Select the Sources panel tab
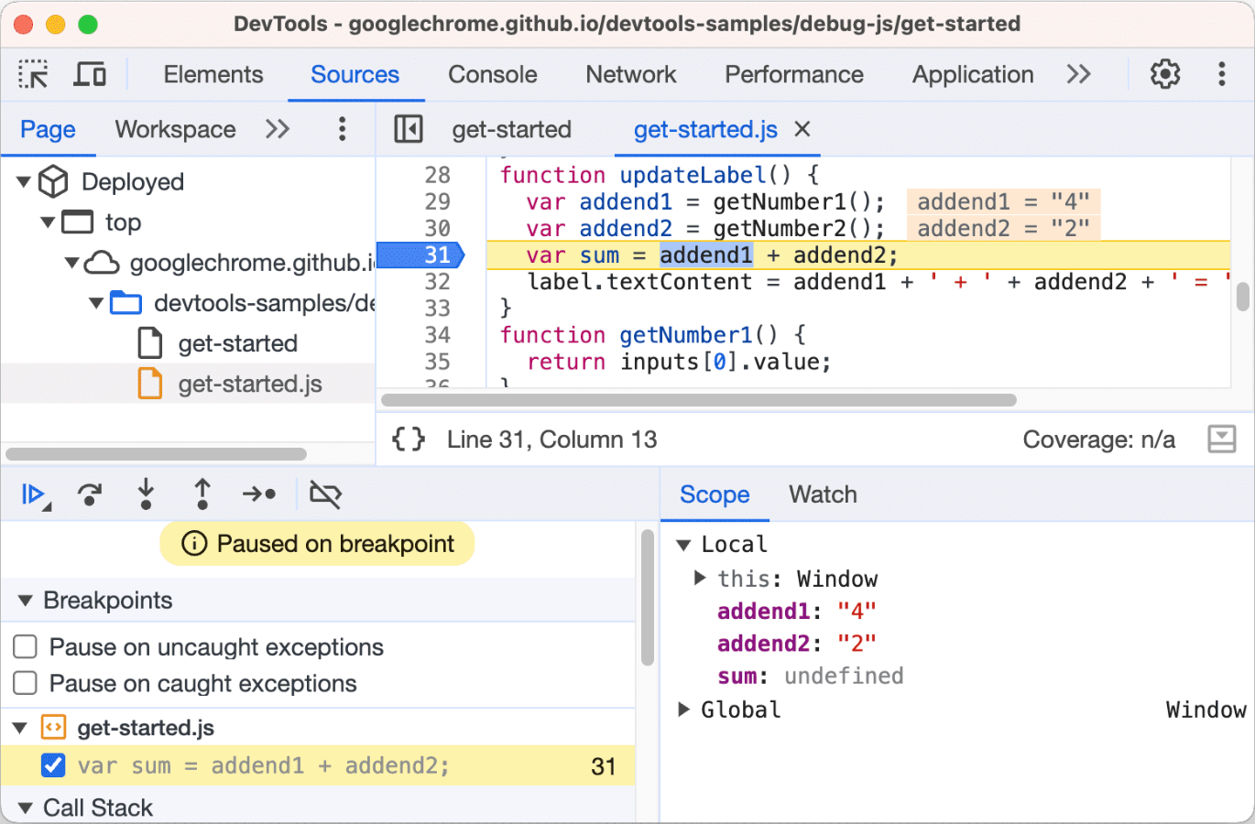The image size is (1255, 824). click(355, 74)
